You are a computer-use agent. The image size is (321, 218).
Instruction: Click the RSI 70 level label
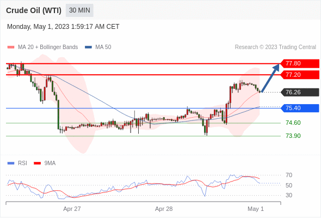(x=289, y=175)
